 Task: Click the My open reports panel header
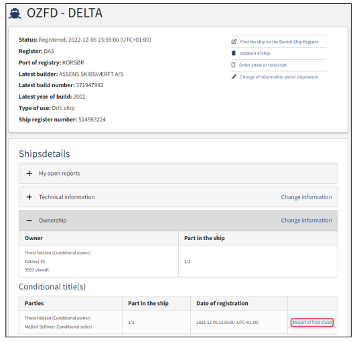click(x=178, y=173)
